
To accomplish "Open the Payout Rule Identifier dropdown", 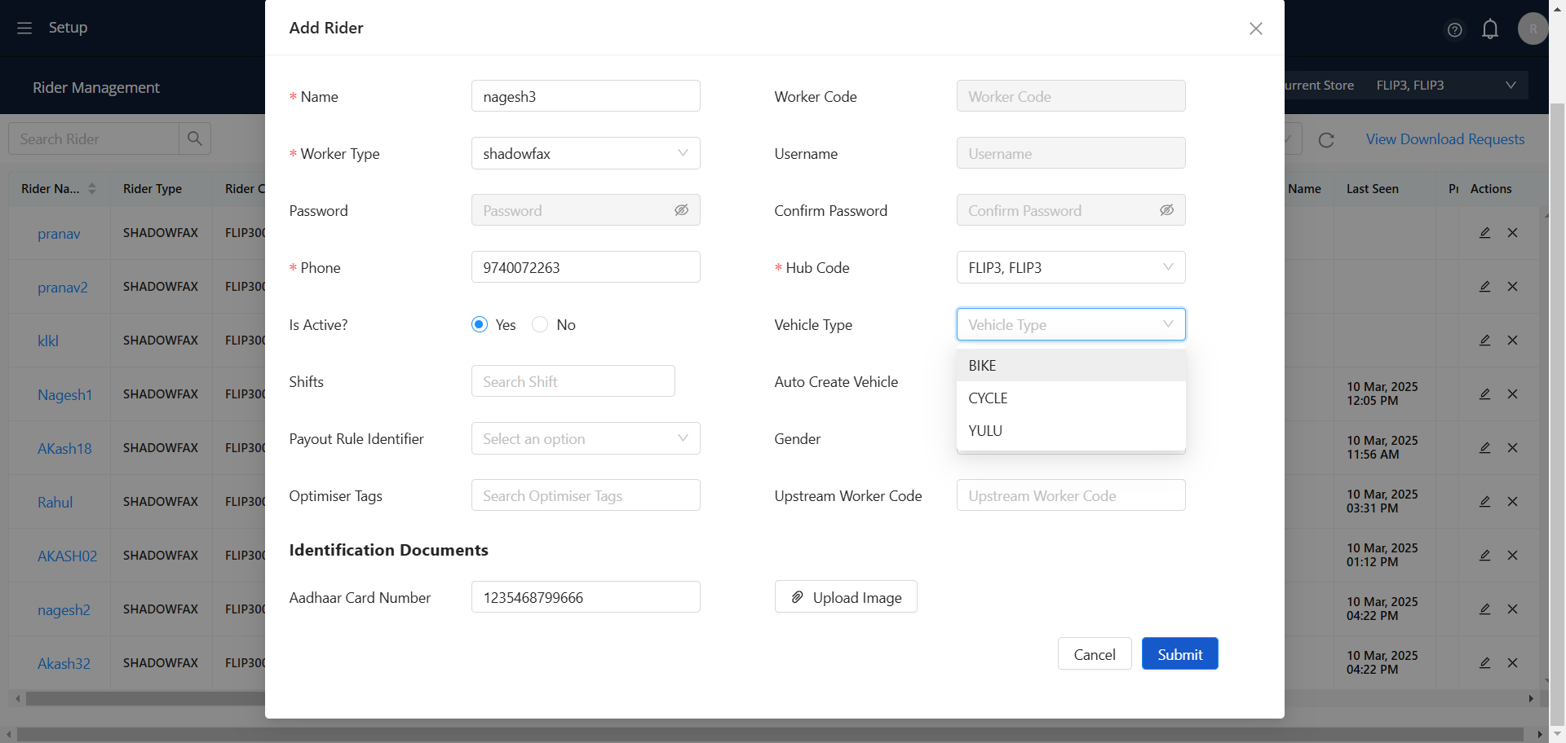I will coord(586,438).
